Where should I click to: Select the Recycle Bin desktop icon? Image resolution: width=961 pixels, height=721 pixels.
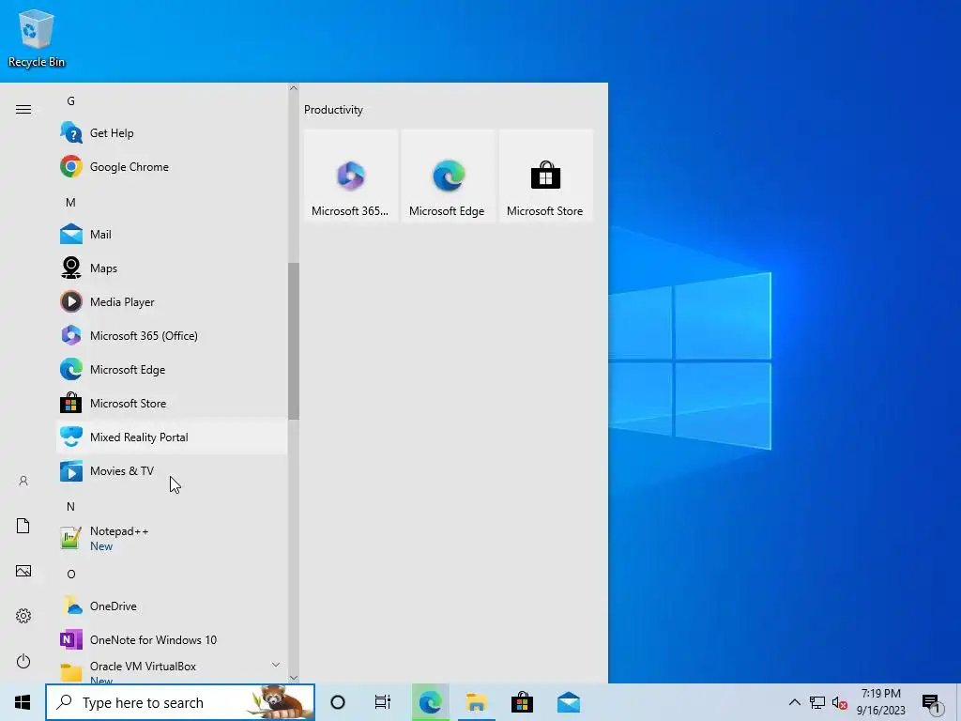tap(37, 38)
